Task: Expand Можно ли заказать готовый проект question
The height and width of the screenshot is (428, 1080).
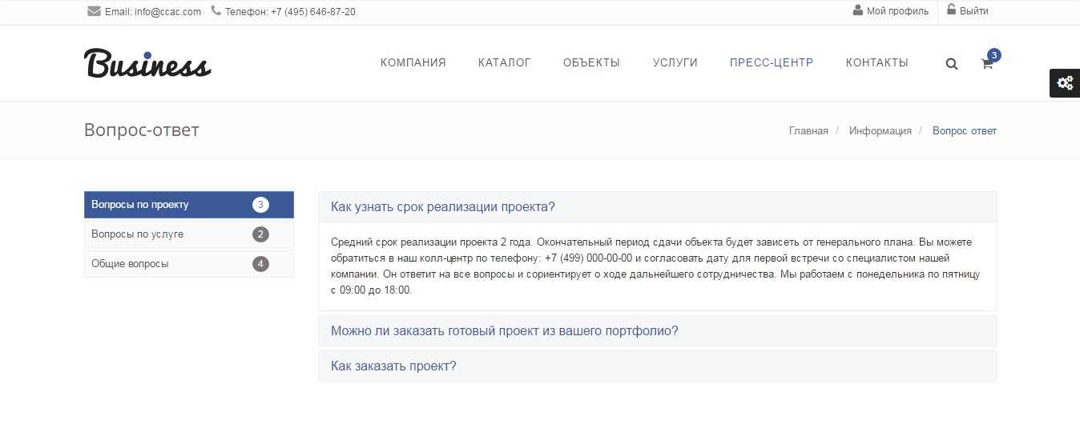Action: click(658, 330)
